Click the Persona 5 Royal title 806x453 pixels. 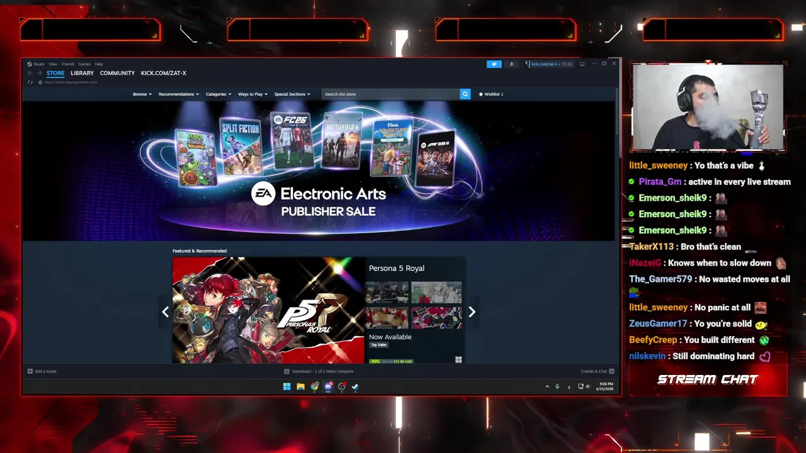[x=397, y=268]
